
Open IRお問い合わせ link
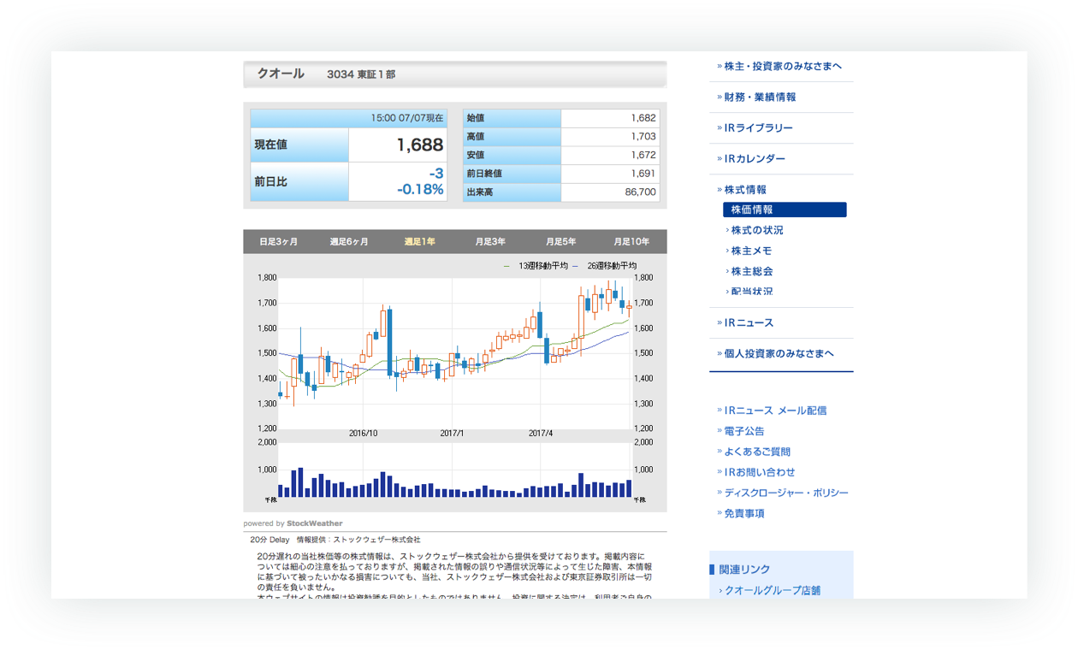[760, 472]
